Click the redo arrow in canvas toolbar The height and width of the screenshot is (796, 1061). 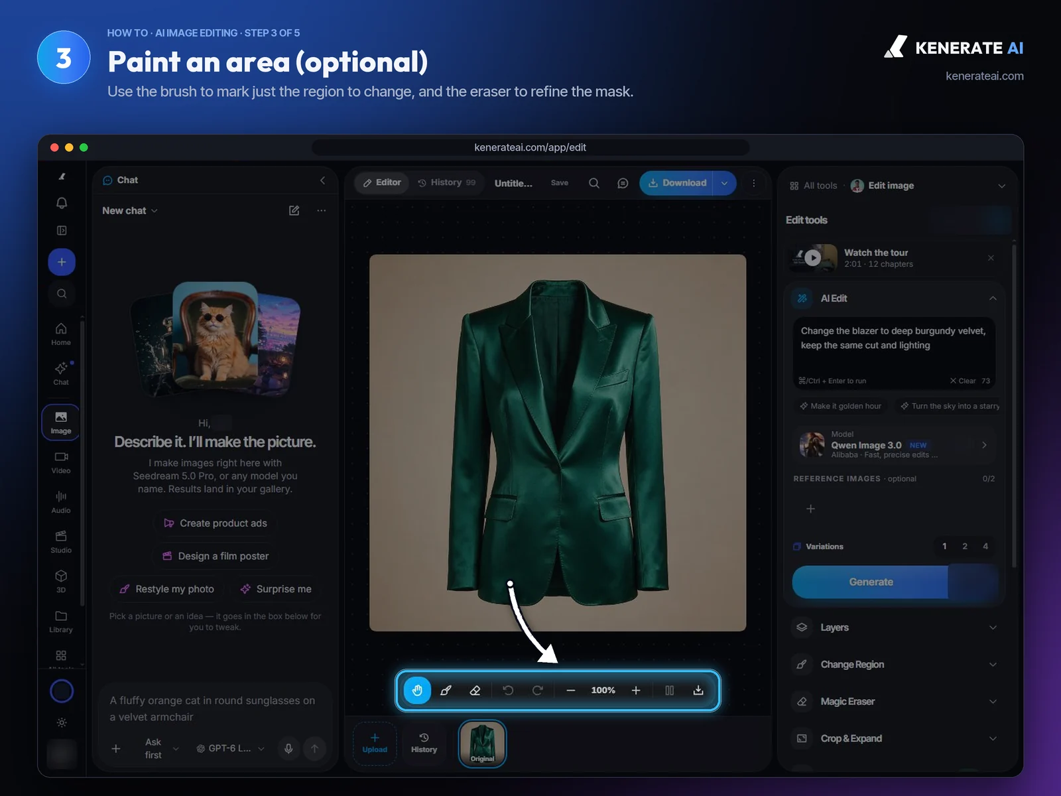coord(538,691)
